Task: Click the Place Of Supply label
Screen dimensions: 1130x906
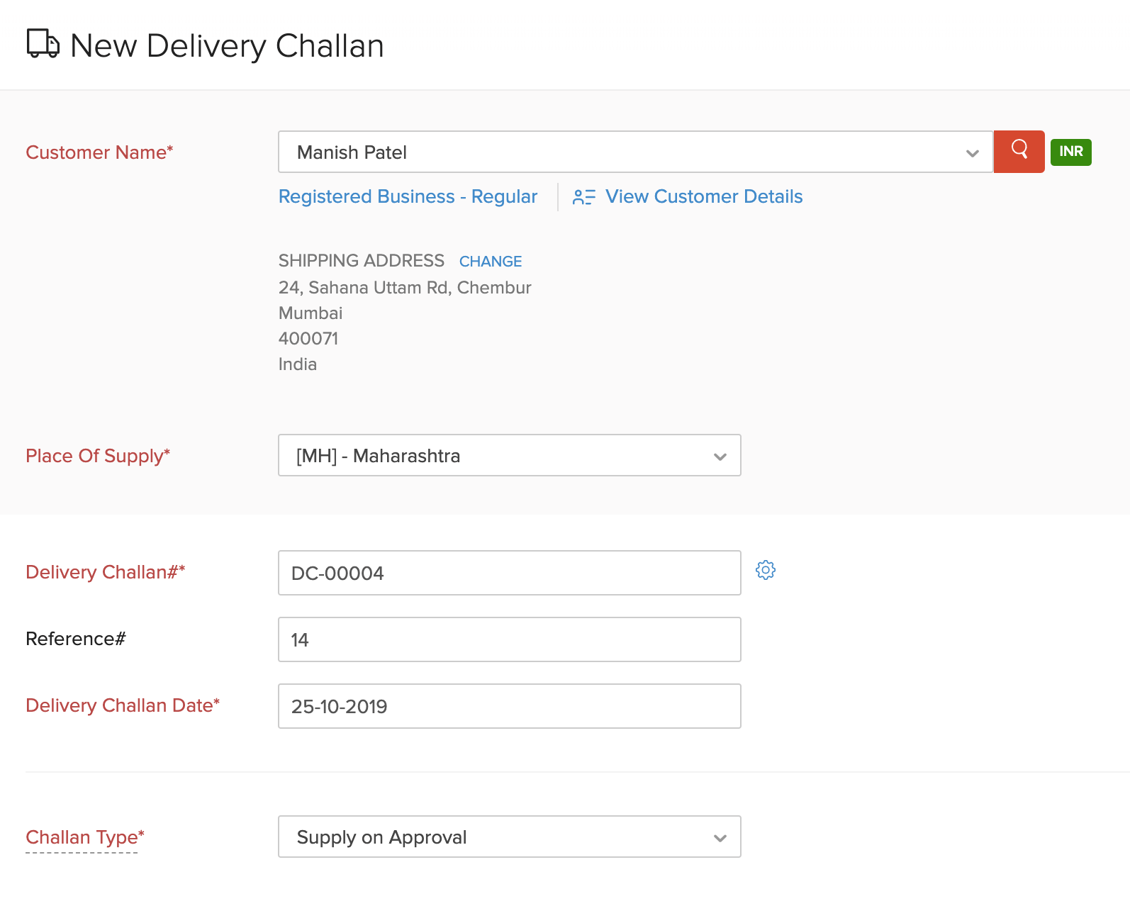Action: (x=98, y=456)
